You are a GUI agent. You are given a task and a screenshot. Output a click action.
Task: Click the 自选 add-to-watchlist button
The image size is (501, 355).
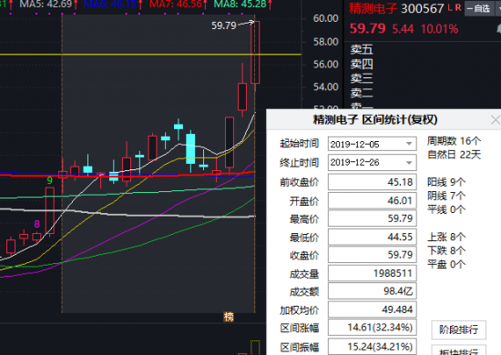478,8
